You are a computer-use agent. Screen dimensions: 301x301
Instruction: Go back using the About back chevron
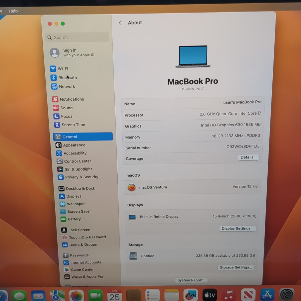click(x=120, y=23)
